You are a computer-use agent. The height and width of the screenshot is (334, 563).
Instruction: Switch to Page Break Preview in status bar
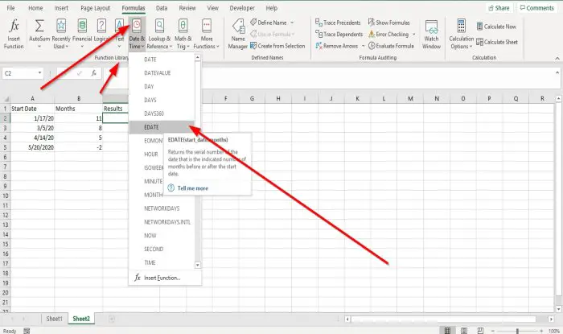coord(480,331)
